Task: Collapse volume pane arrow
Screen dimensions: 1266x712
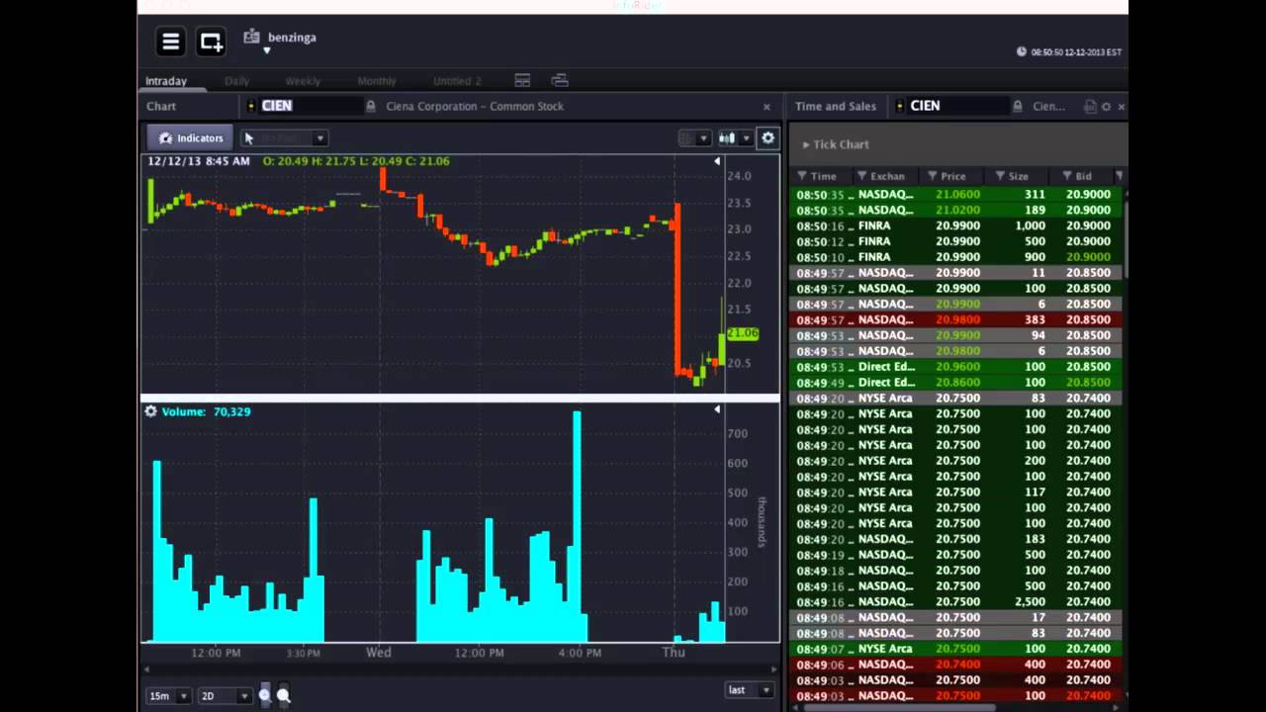Action: (717, 409)
